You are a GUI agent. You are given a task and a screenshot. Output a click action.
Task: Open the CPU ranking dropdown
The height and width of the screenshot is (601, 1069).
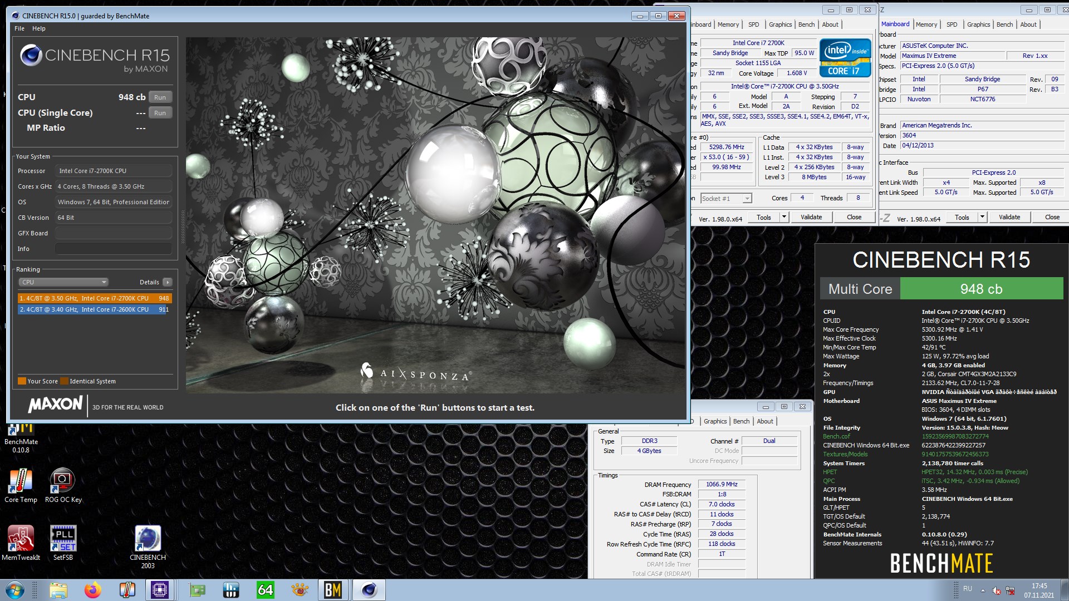tap(63, 282)
